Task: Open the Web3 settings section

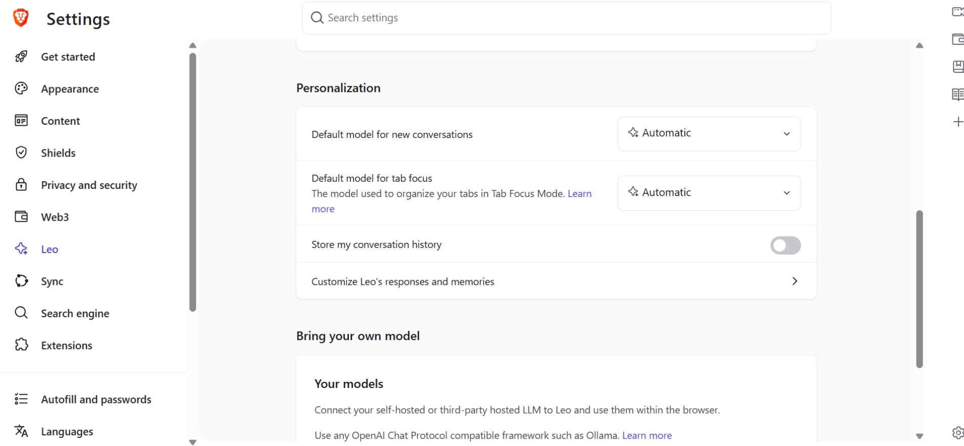Action: [55, 217]
